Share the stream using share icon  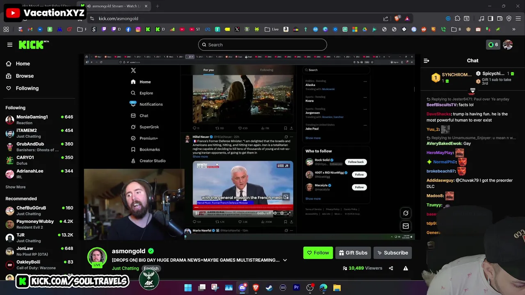click(x=391, y=268)
